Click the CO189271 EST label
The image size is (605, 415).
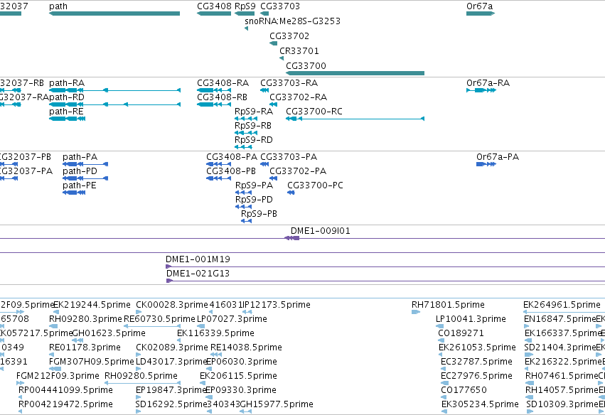[461, 333]
